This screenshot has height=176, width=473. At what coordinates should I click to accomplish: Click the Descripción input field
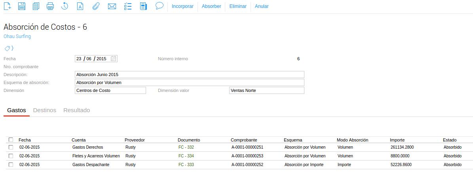click(189, 75)
